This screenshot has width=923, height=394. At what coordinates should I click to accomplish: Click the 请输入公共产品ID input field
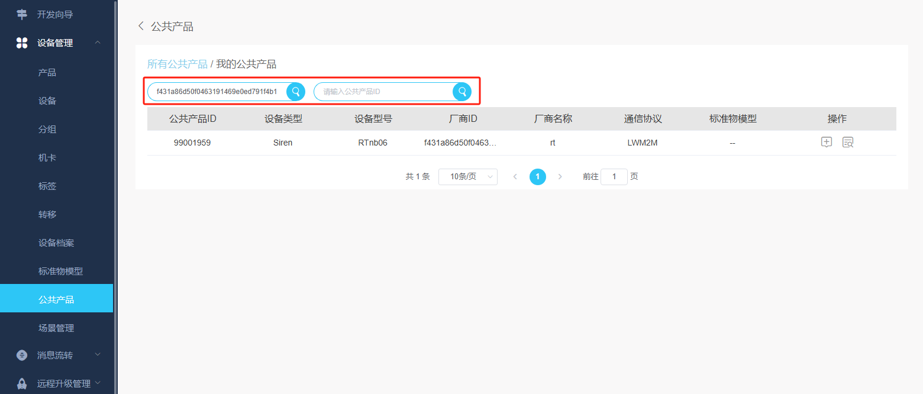(385, 92)
